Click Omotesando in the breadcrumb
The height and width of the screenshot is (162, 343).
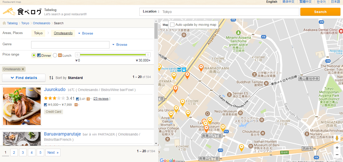point(42,23)
